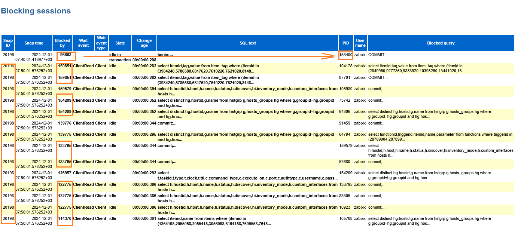Image resolution: width=518 pixels, height=227 pixels.
Task: Select Snap ID cell 20196
Action: [8, 55]
